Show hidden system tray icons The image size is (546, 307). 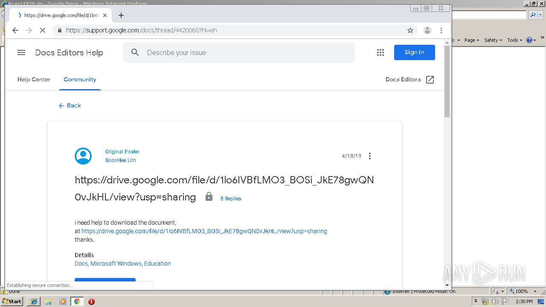point(476,301)
